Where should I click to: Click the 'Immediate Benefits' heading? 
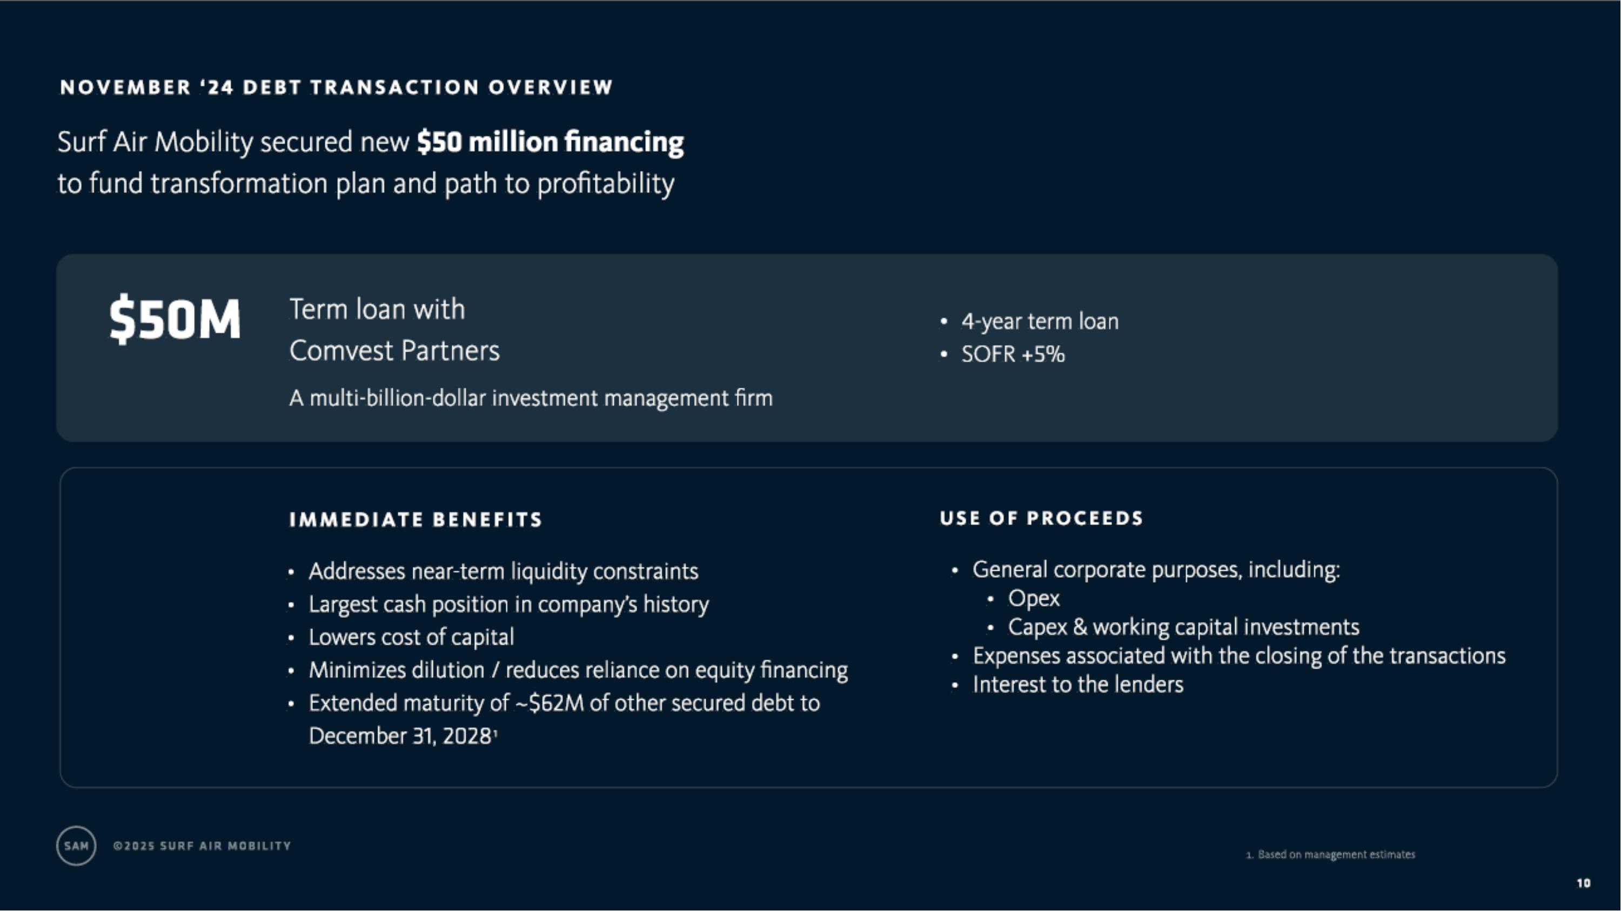(416, 519)
